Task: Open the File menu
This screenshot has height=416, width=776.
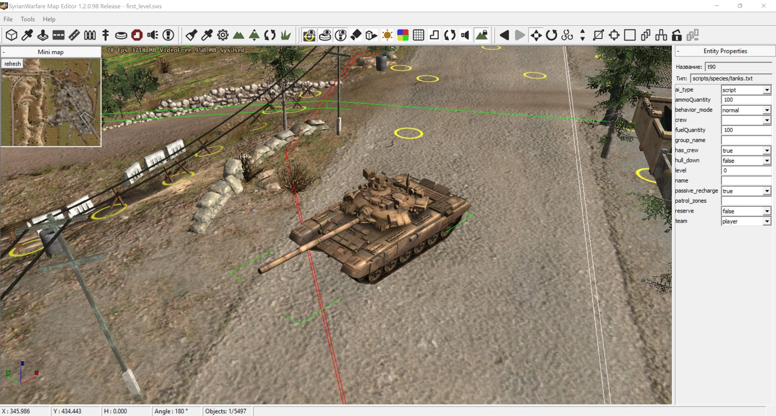Action: point(7,19)
